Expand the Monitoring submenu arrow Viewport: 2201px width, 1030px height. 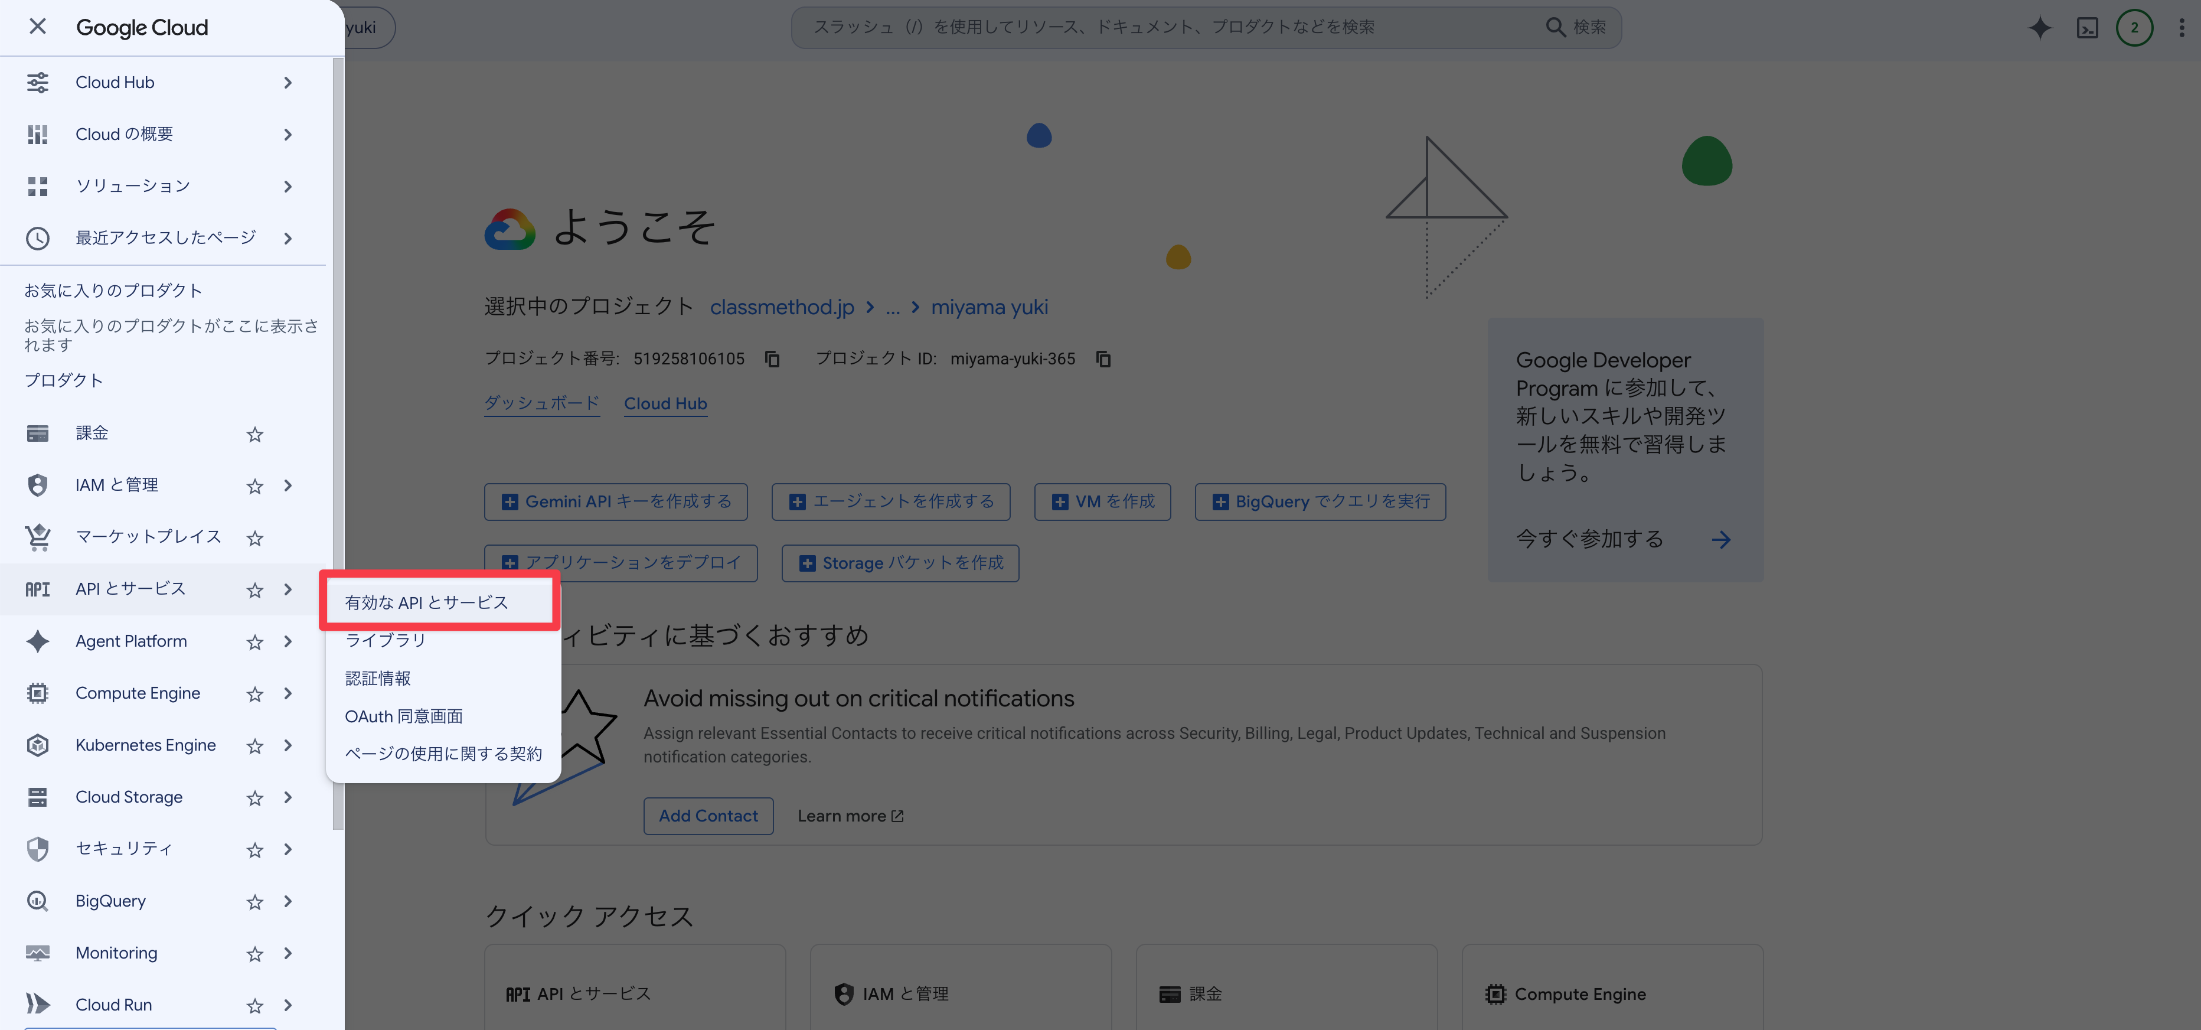pos(288,953)
